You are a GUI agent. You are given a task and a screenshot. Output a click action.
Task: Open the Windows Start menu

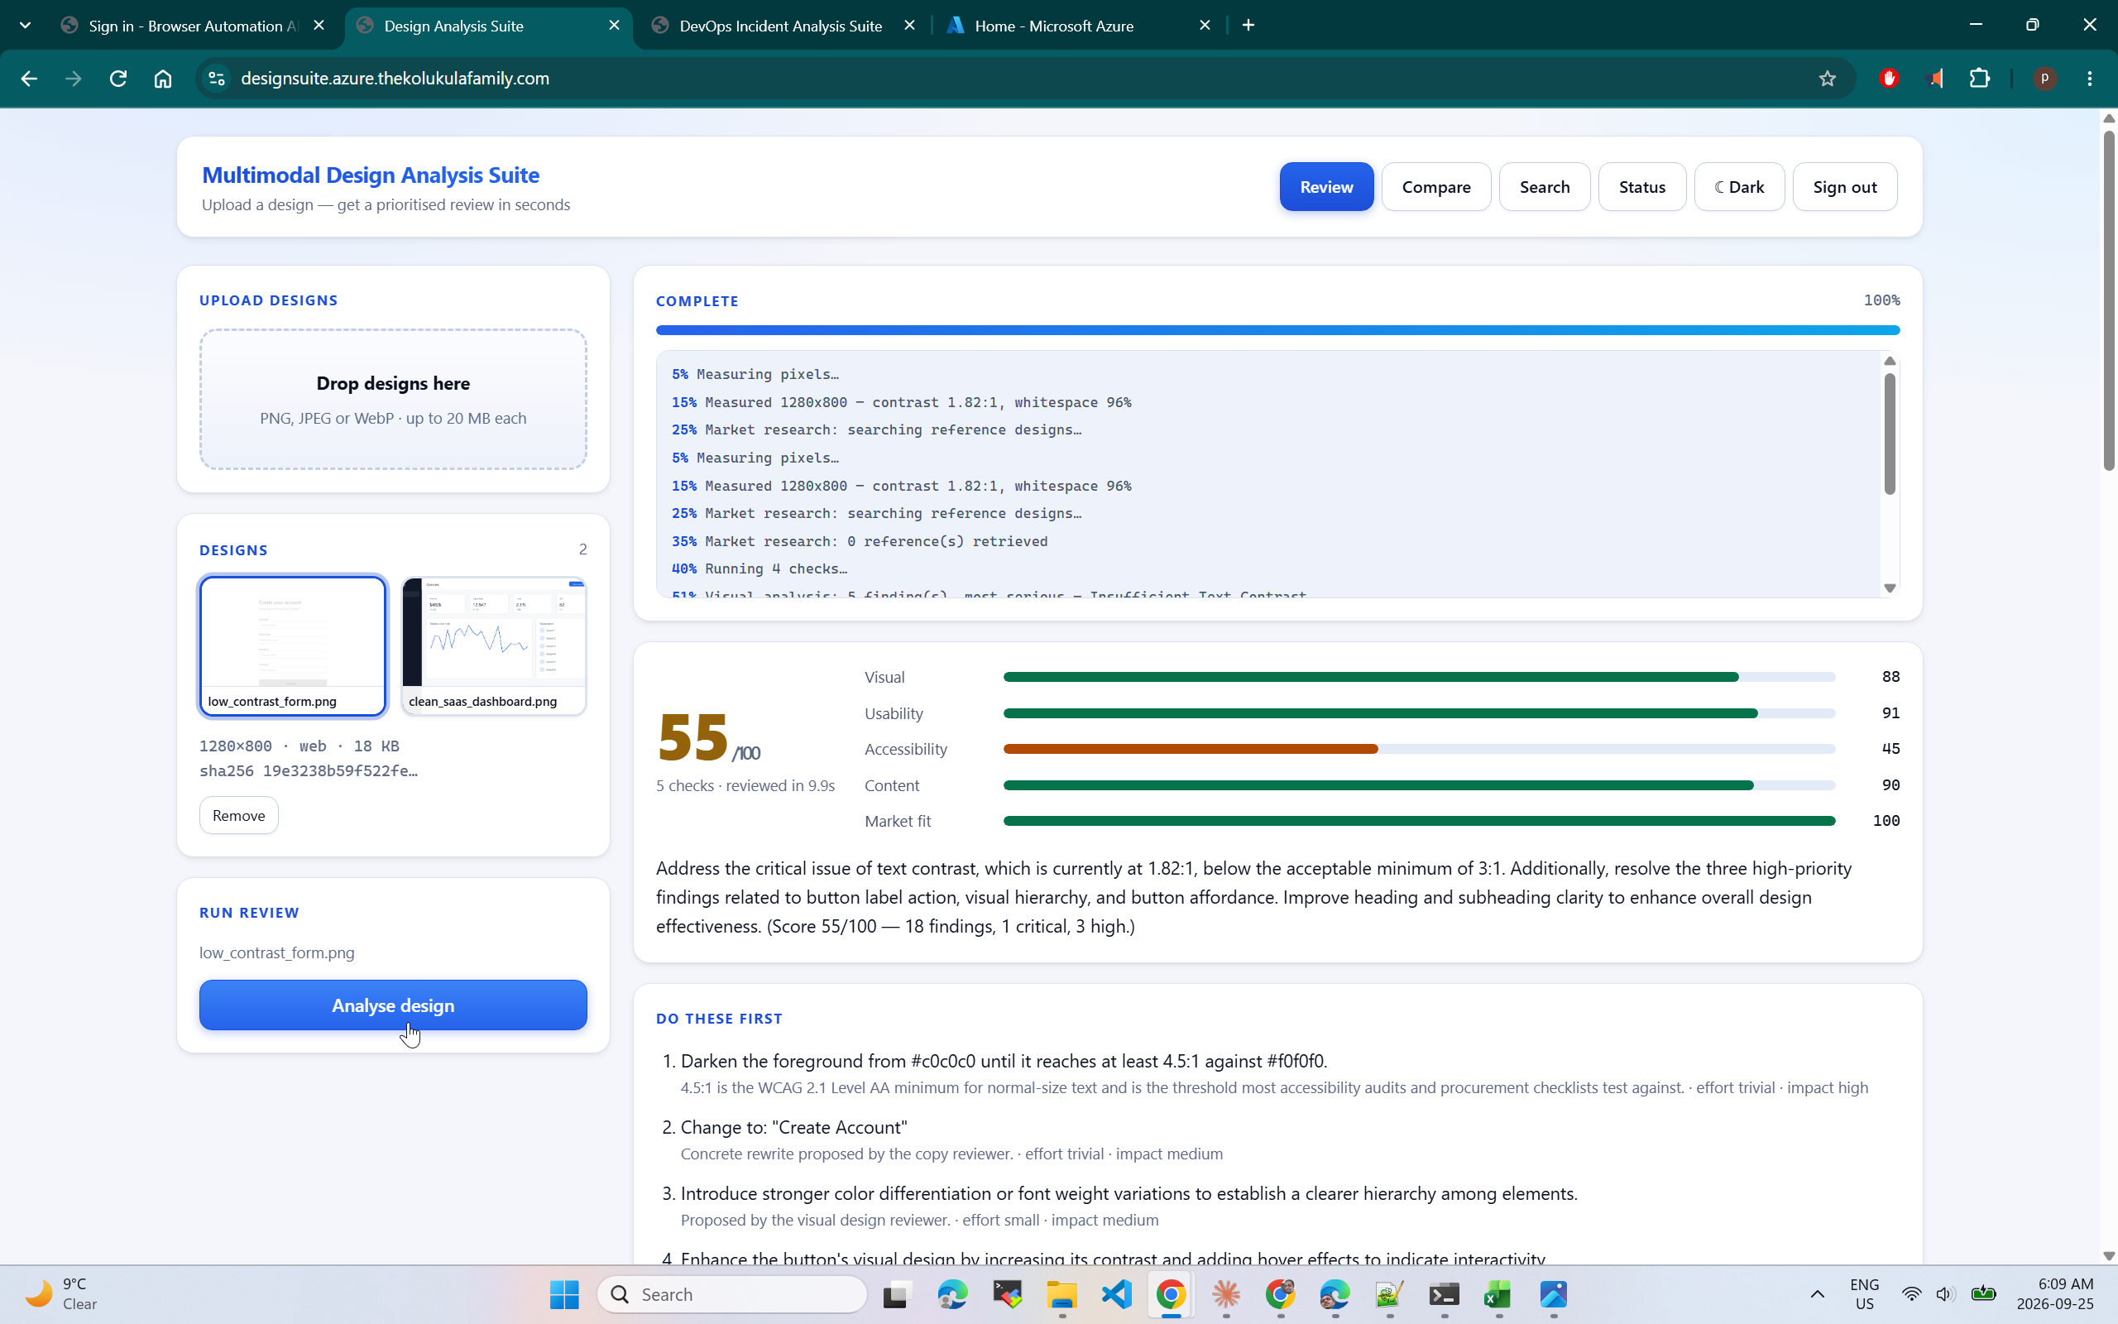click(x=564, y=1294)
